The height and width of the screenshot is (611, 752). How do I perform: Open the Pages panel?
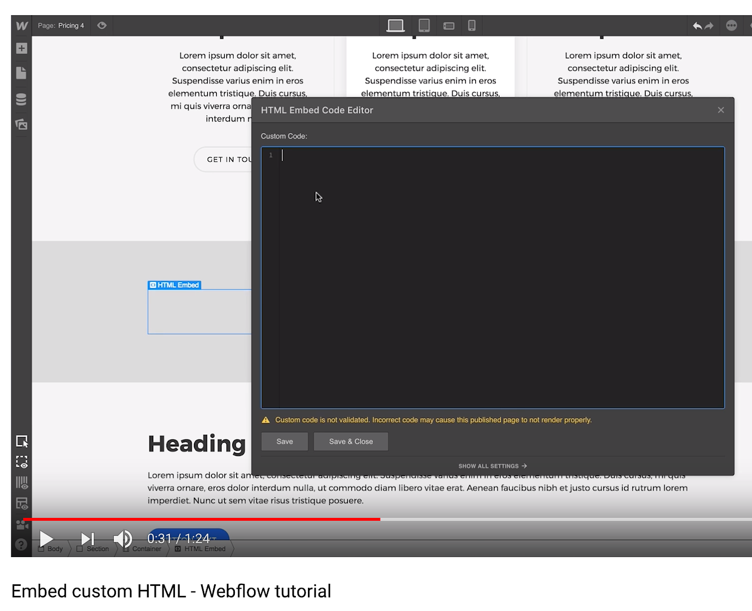21,72
